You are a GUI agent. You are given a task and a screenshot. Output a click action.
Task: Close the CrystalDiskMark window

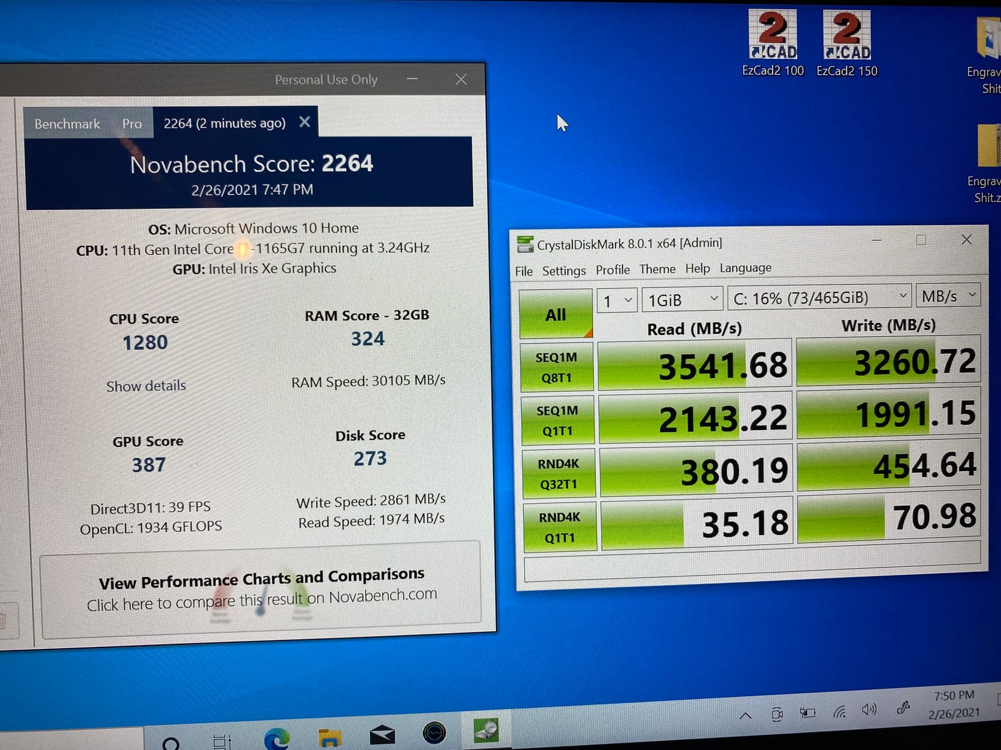point(967,239)
